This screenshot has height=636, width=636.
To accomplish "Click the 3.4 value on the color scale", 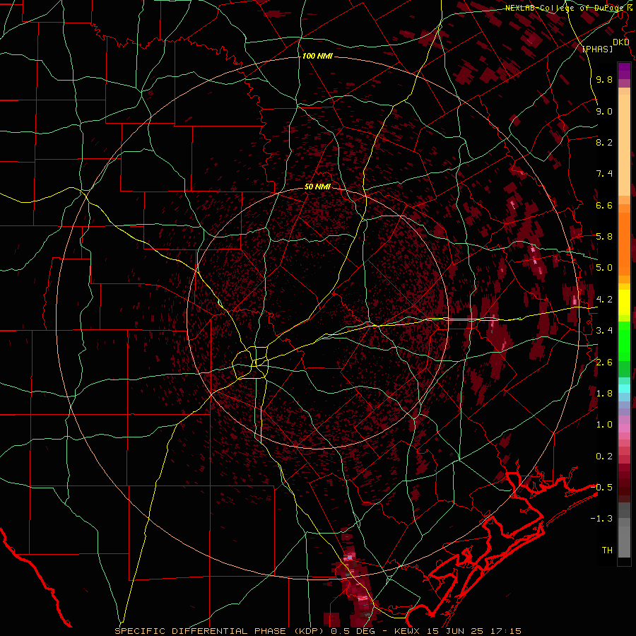I will tap(604, 331).
